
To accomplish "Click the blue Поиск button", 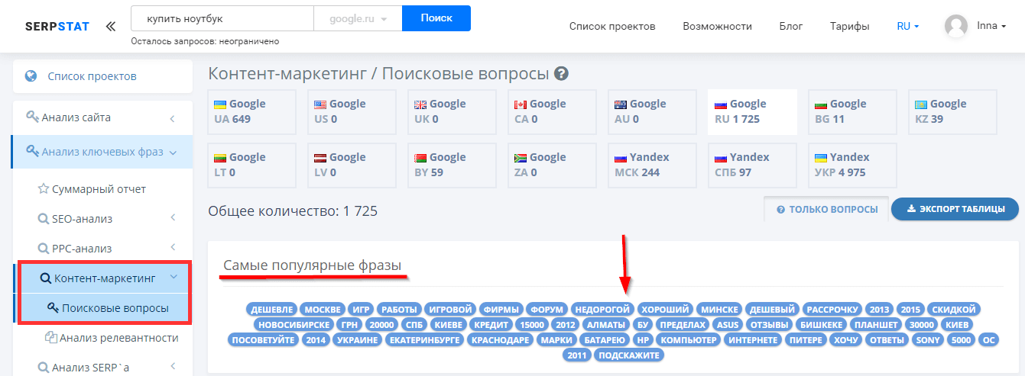I will [x=436, y=18].
